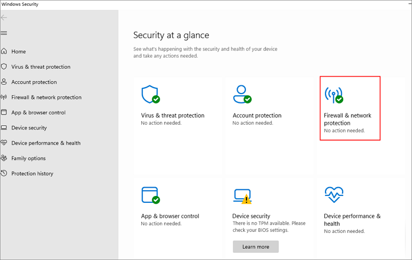Select Virus & threat protection in sidebar
Screen dimensions: 412x260
(x=41, y=67)
